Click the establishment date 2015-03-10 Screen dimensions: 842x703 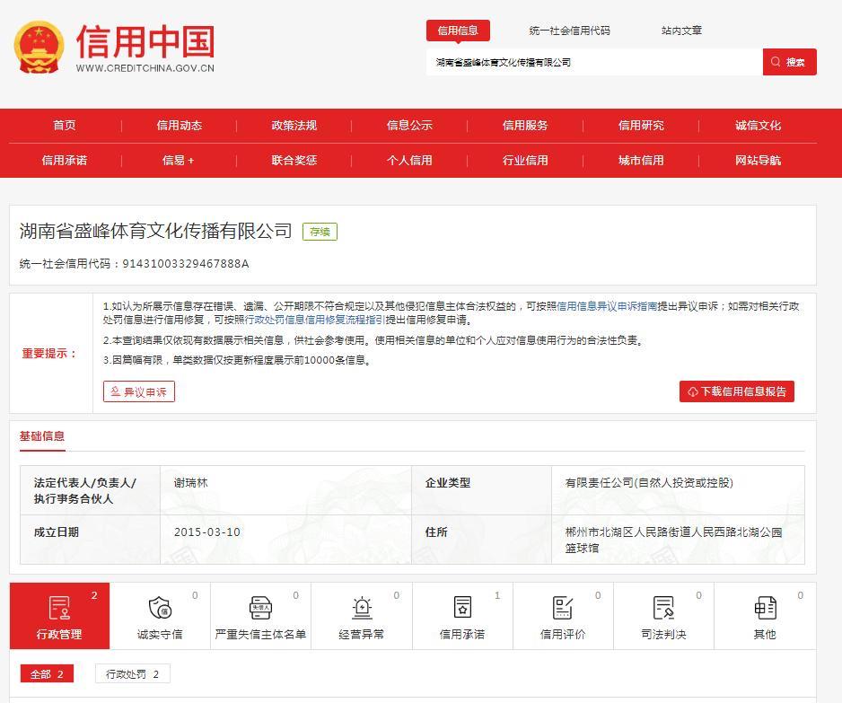pyautogui.click(x=207, y=532)
